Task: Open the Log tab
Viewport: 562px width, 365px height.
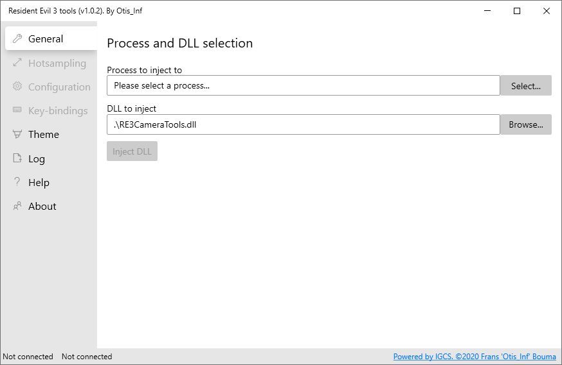Action: coord(37,158)
